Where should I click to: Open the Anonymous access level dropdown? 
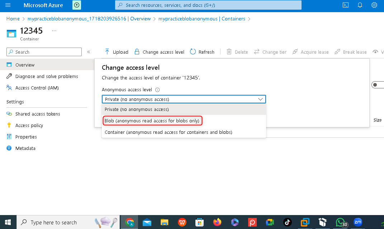click(184, 99)
